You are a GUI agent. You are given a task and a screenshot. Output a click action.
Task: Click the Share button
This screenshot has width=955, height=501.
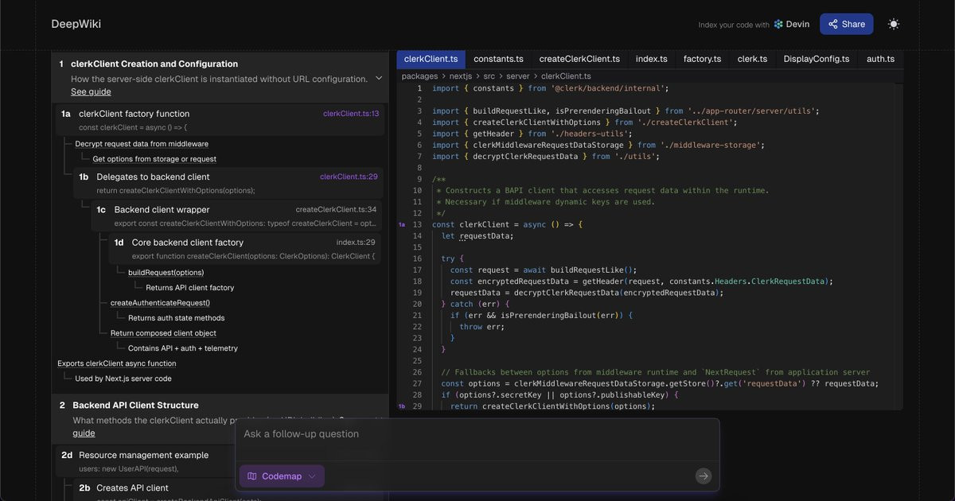pyautogui.click(x=846, y=24)
